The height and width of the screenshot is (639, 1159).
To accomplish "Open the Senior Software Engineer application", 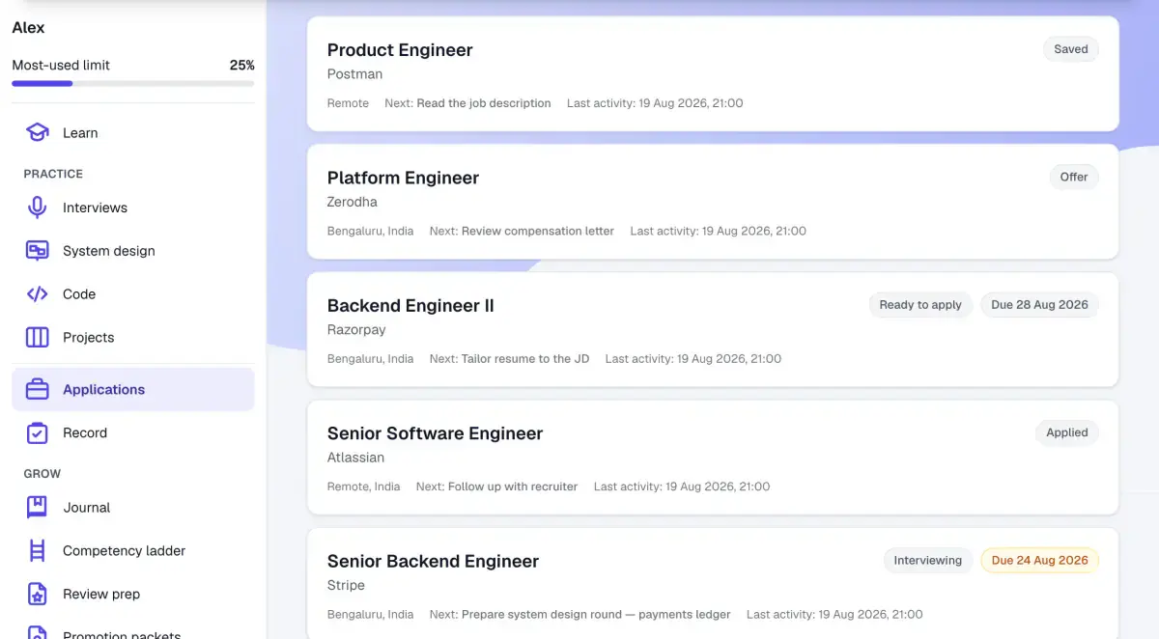I will point(713,458).
